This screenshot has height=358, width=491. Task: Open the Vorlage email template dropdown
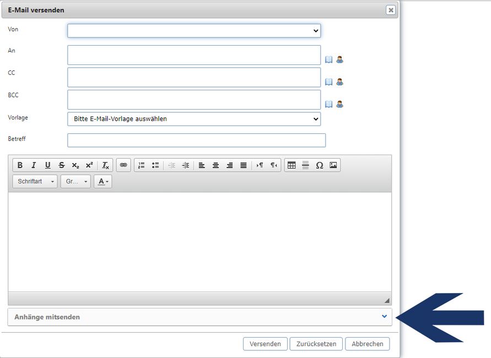coord(194,119)
